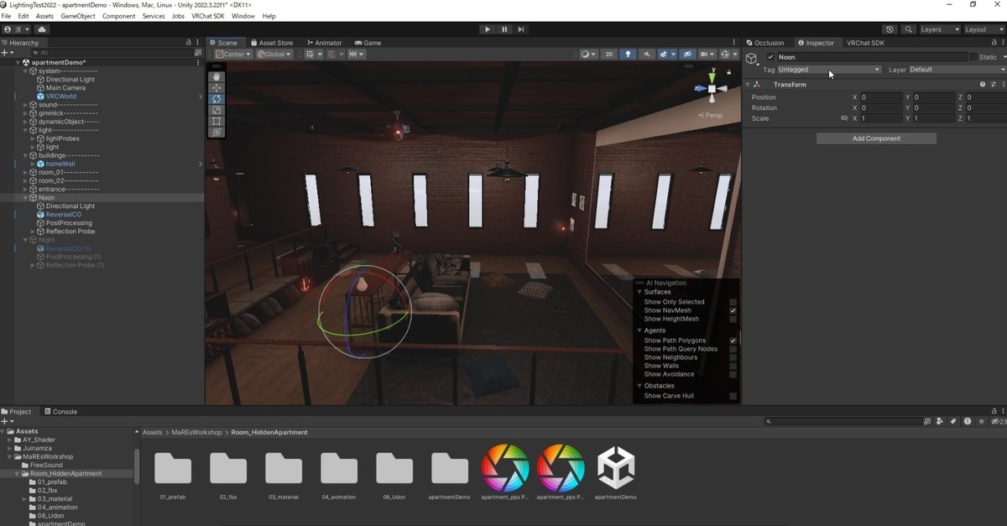The image size is (1007, 526).
Task: Toggle 2D view mode button
Action: point(609,55)
